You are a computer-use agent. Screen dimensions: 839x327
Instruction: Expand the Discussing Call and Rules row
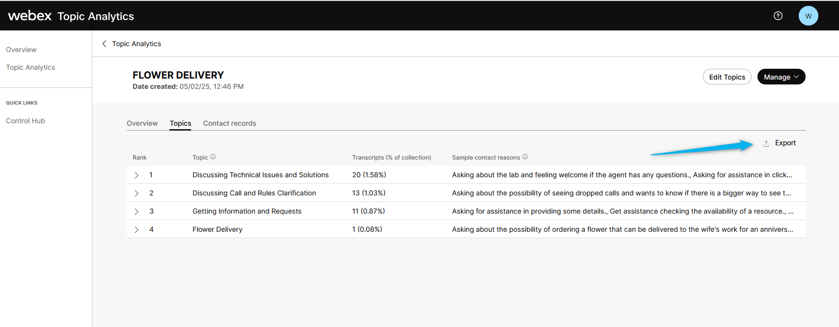pos(137,193)
